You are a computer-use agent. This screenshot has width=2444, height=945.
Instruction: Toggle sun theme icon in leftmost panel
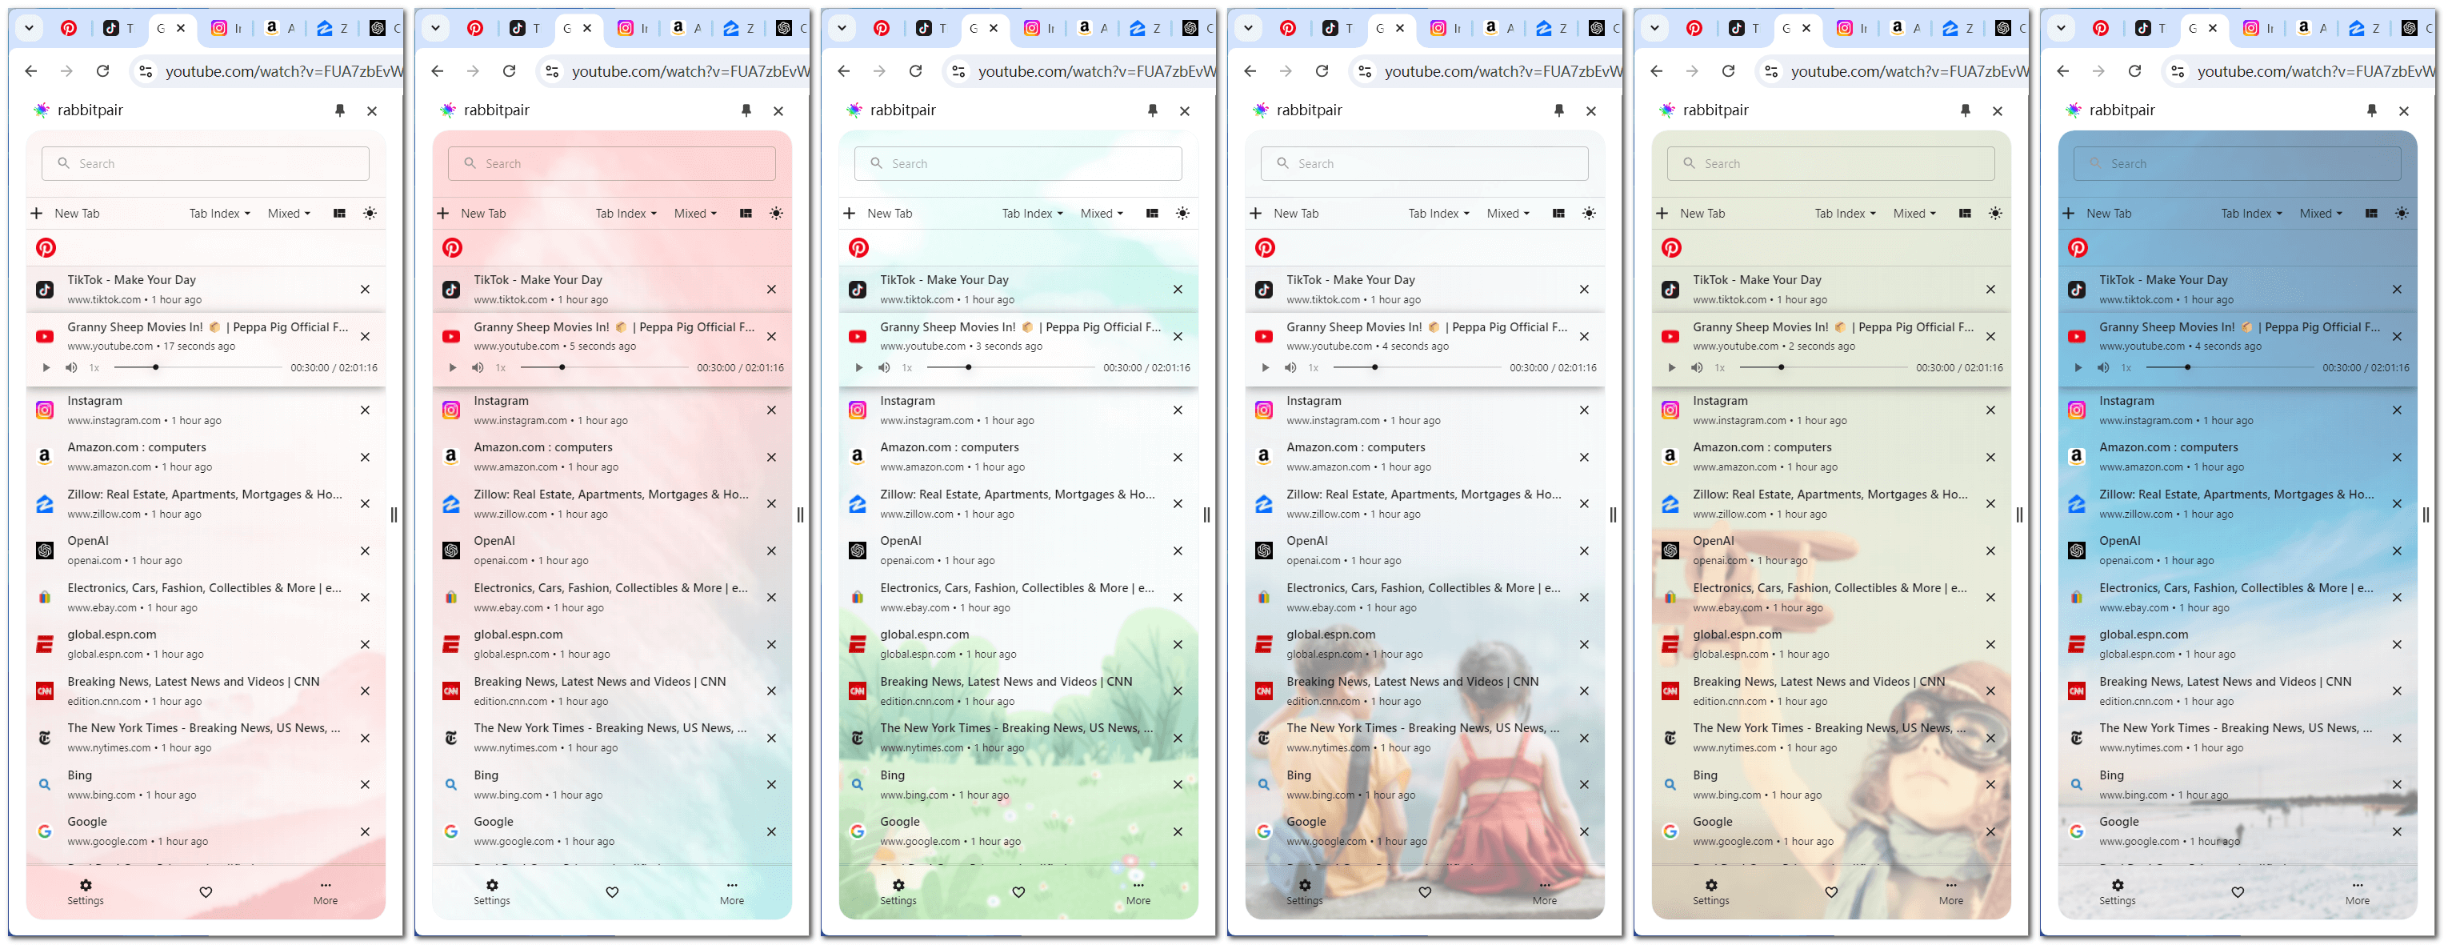pos(370,214)
